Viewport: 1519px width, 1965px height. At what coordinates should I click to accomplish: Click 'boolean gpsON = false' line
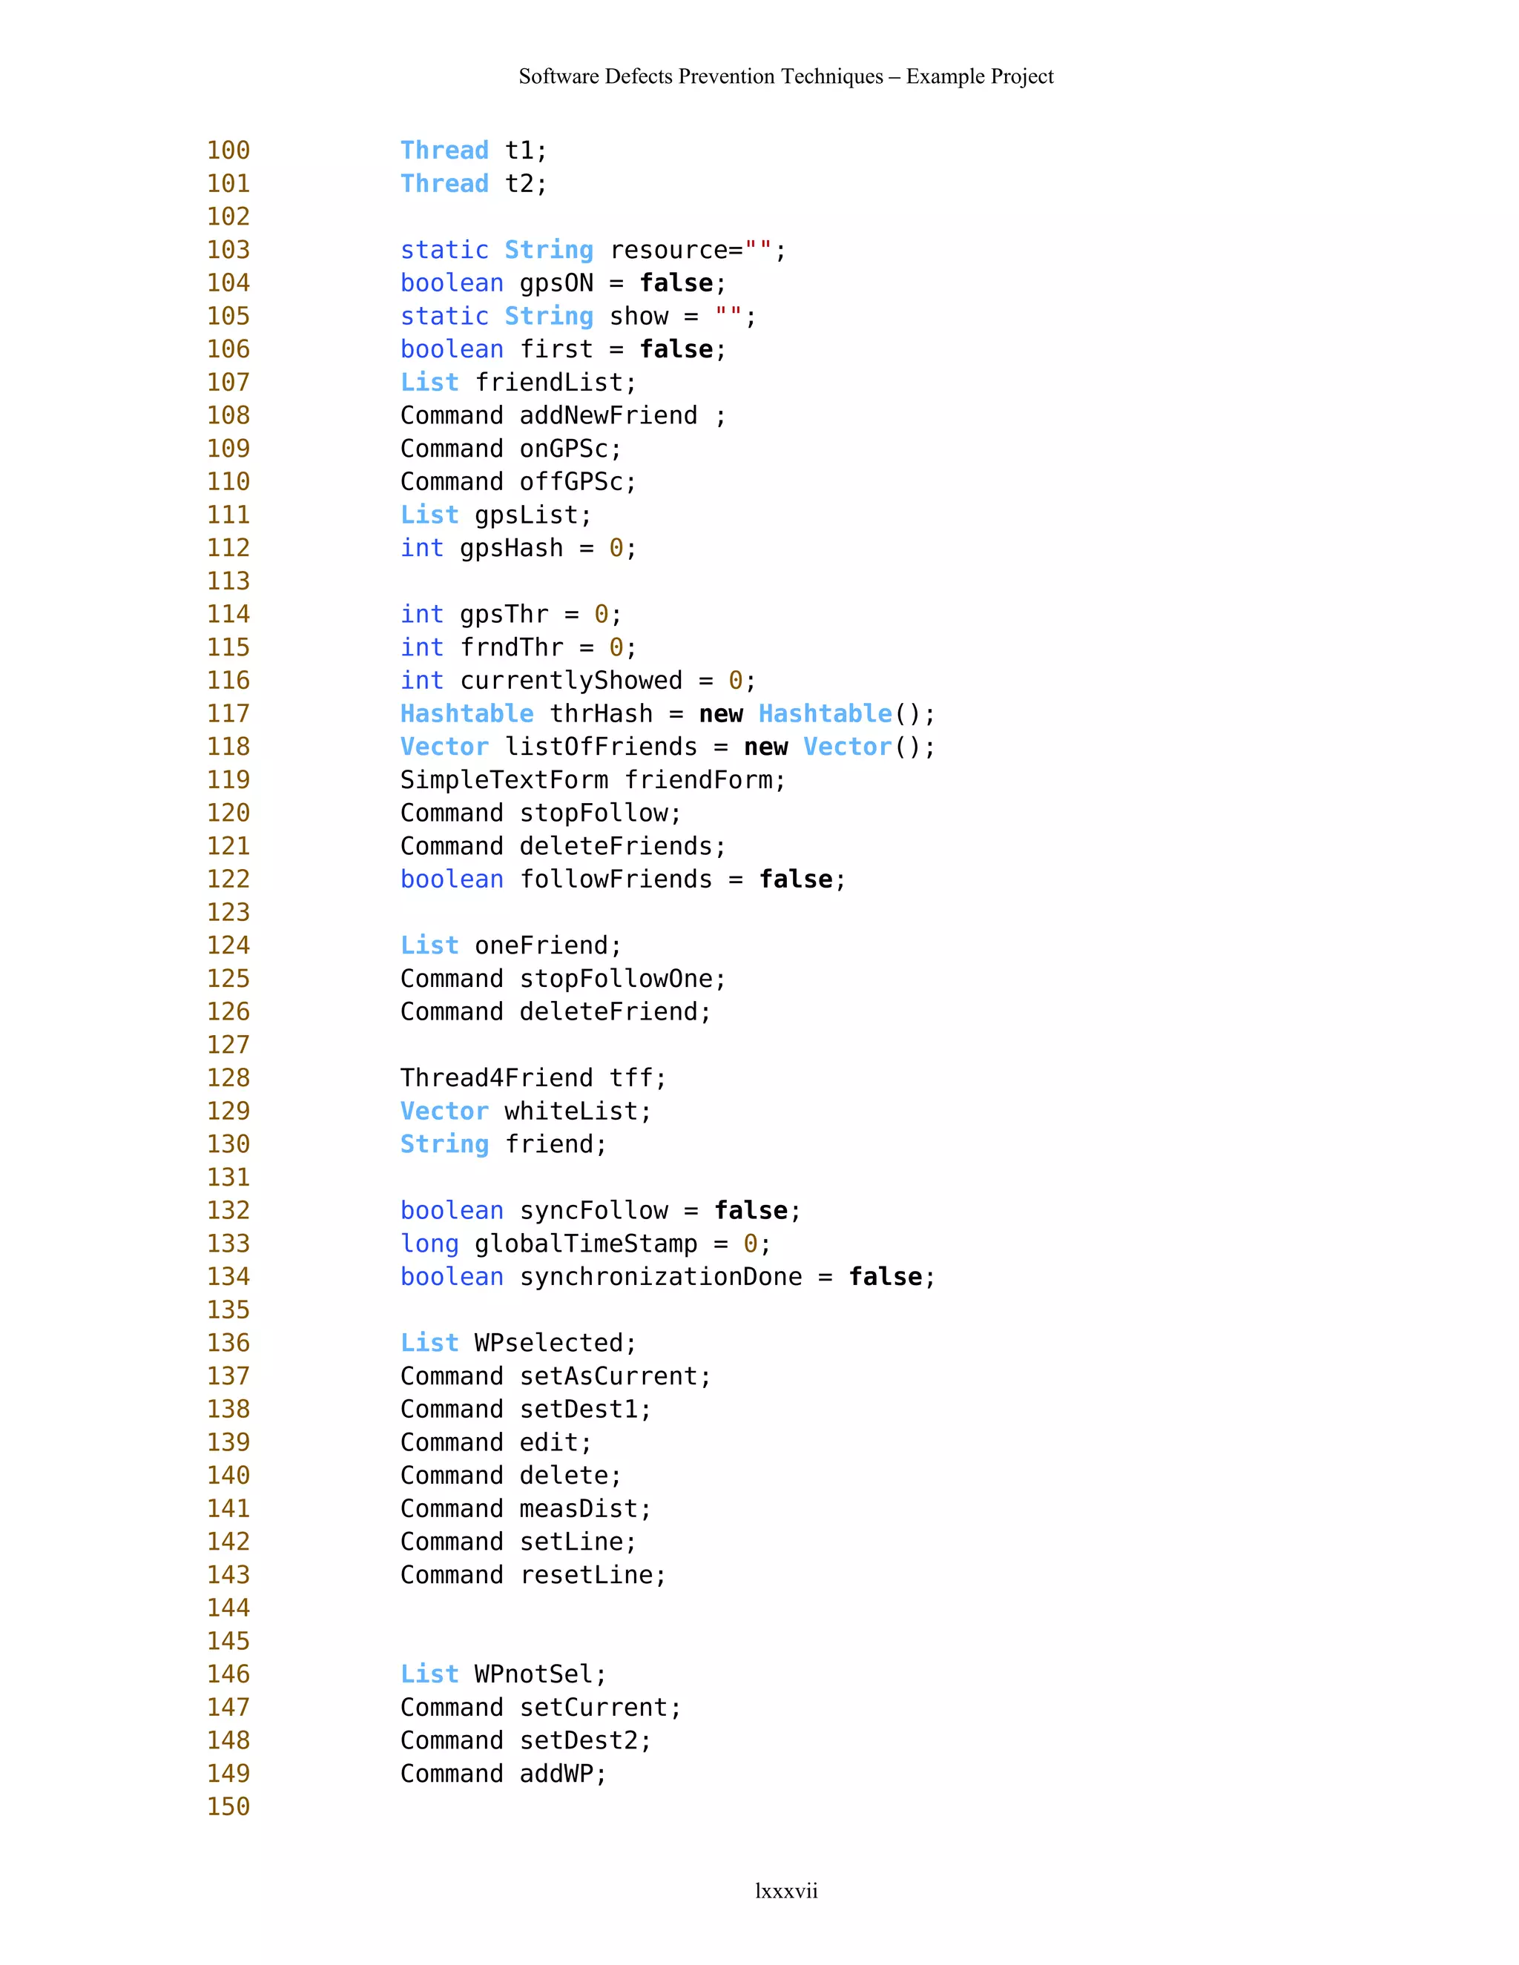562,283
